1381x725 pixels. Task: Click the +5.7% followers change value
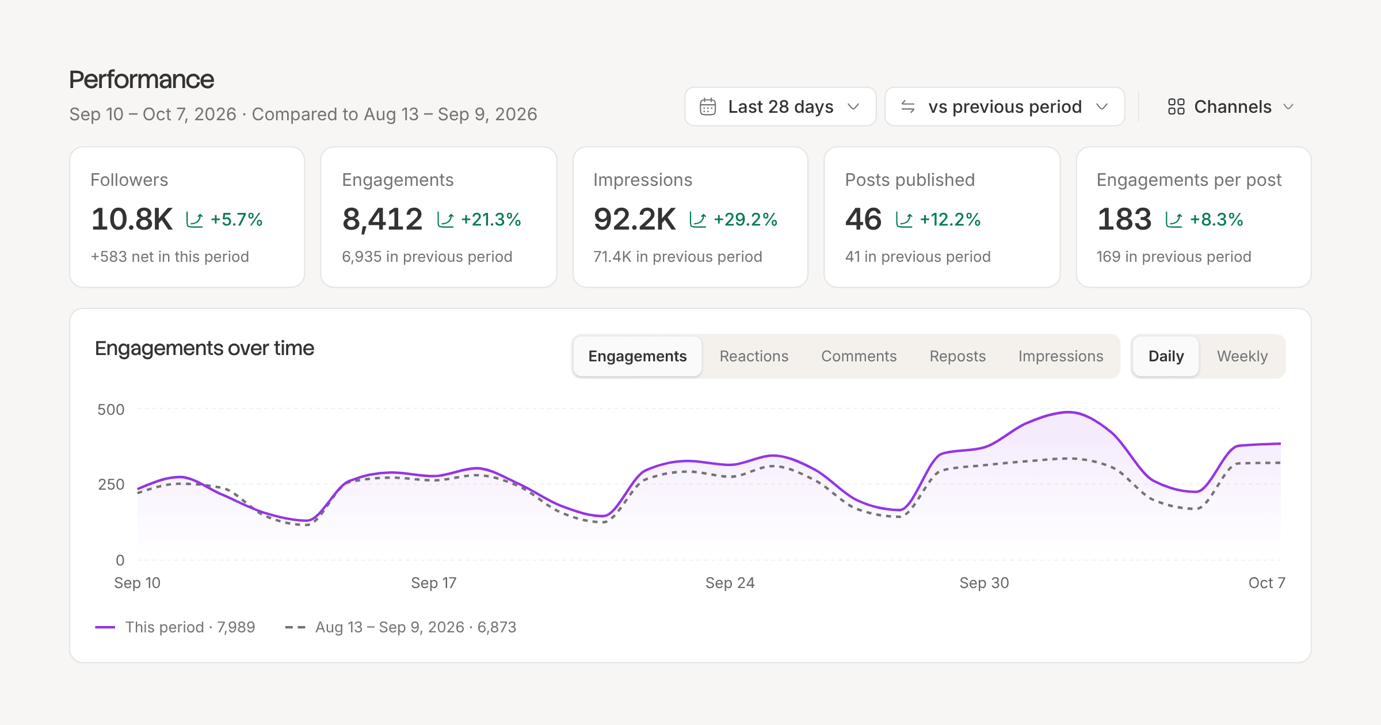coord(236,220)
